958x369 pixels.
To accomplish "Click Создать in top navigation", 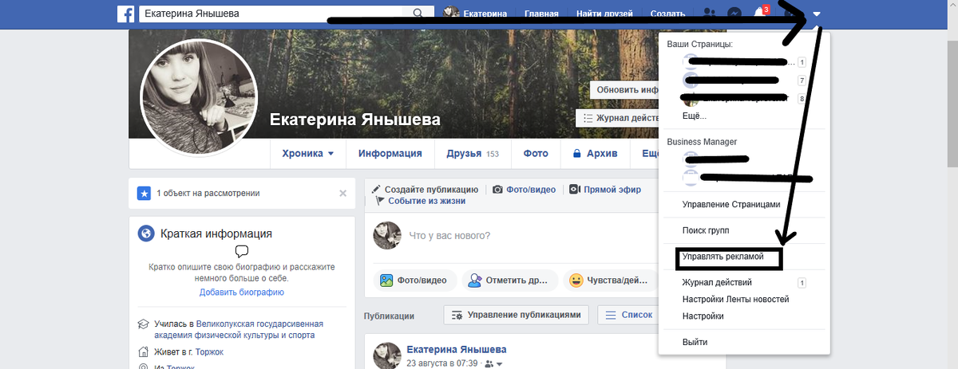I will click(668, 14).
